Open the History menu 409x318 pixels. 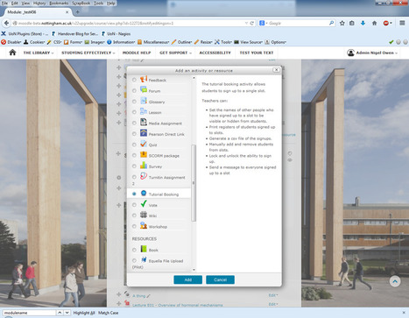pyautogui.click(x=39, y=4)
